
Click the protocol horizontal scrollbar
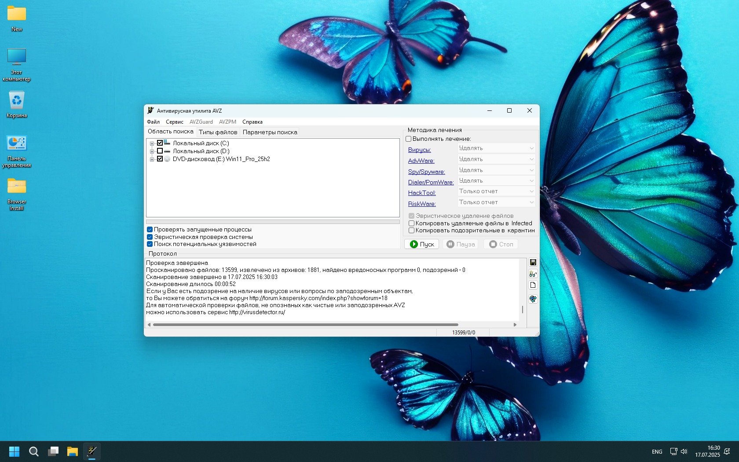click(x=305, y=325)
